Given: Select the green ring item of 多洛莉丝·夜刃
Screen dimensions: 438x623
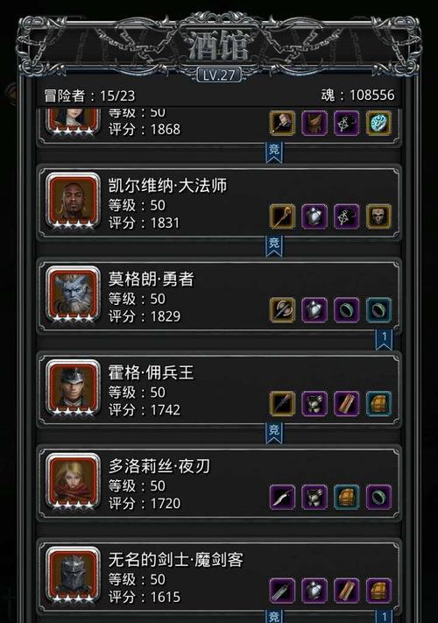Looking at the screenshot, I should (378, 497).
